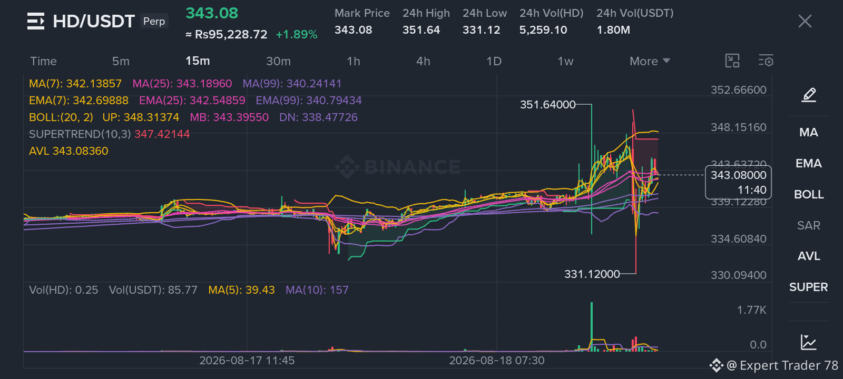Select the 1w interval
This screenshot has width=843, height=379.
pos(565,61)
